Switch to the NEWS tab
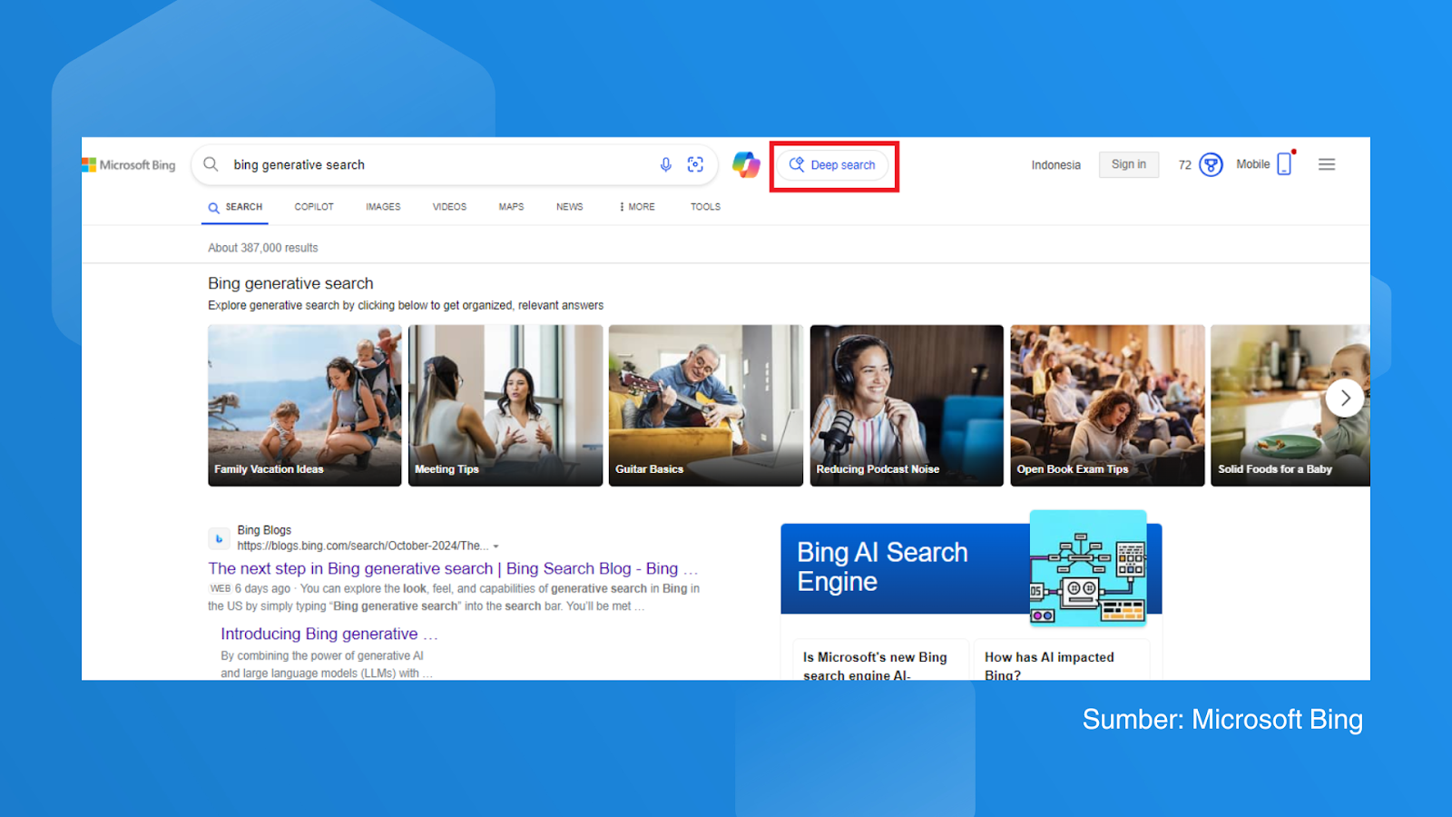This screenshot has height=817, width=1452. [x=570, y=207]
